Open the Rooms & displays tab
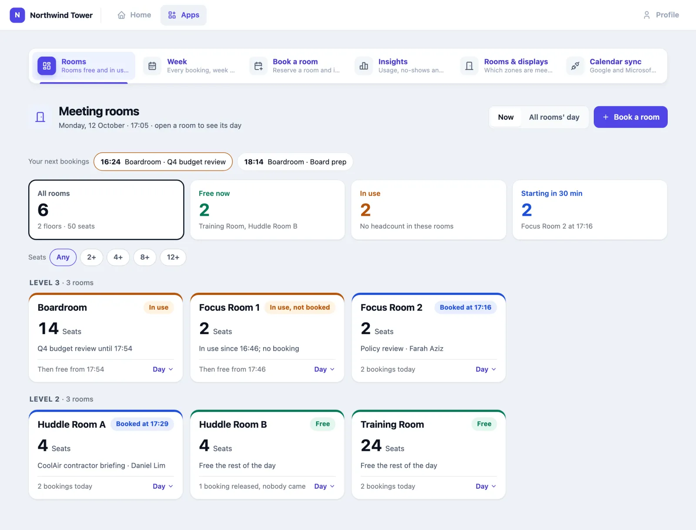 pyautogui.click(x=506, y=66)
